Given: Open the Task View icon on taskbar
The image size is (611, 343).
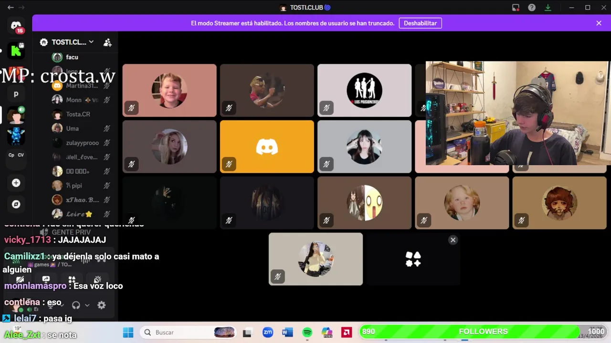Looking at the screenshot, I should pos(247,333).
